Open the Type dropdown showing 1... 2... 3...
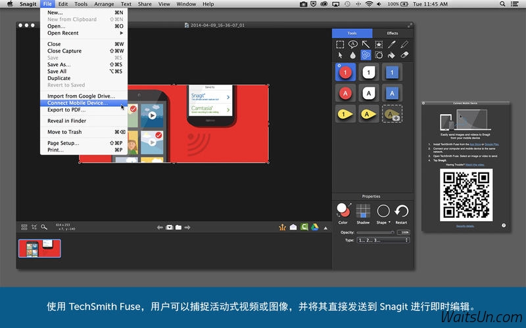 coord(383,240)
